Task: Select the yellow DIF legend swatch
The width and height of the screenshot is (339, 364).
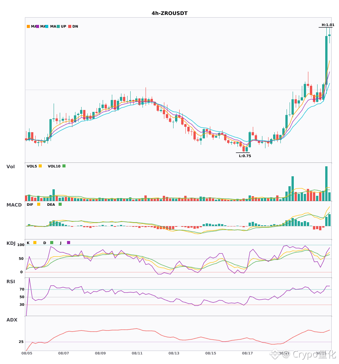Action: 39,204
